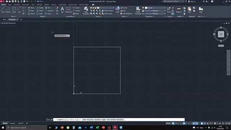Viewport: 231px width, 130px height.
Task: Select the Arc tool
Action: [19, 10]
